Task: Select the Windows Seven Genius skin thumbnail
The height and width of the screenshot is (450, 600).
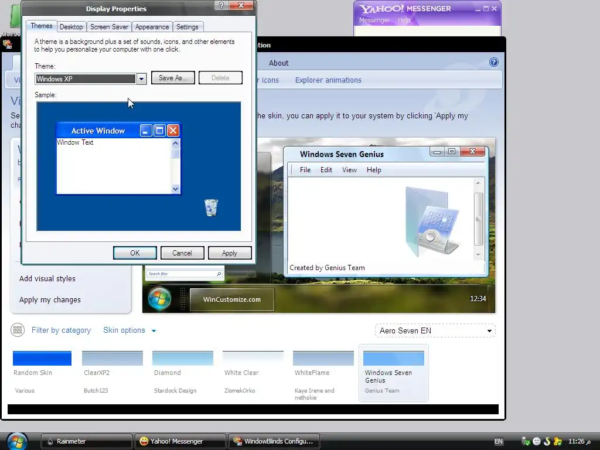Action: [393, 358]
